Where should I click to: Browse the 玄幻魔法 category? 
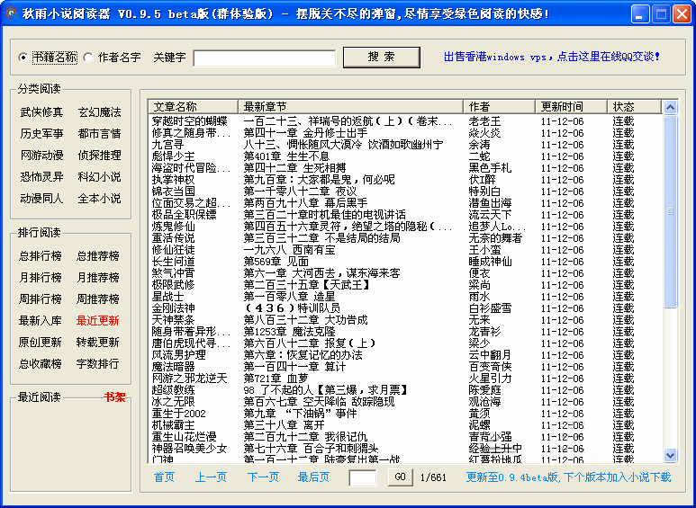coord(99,112)
